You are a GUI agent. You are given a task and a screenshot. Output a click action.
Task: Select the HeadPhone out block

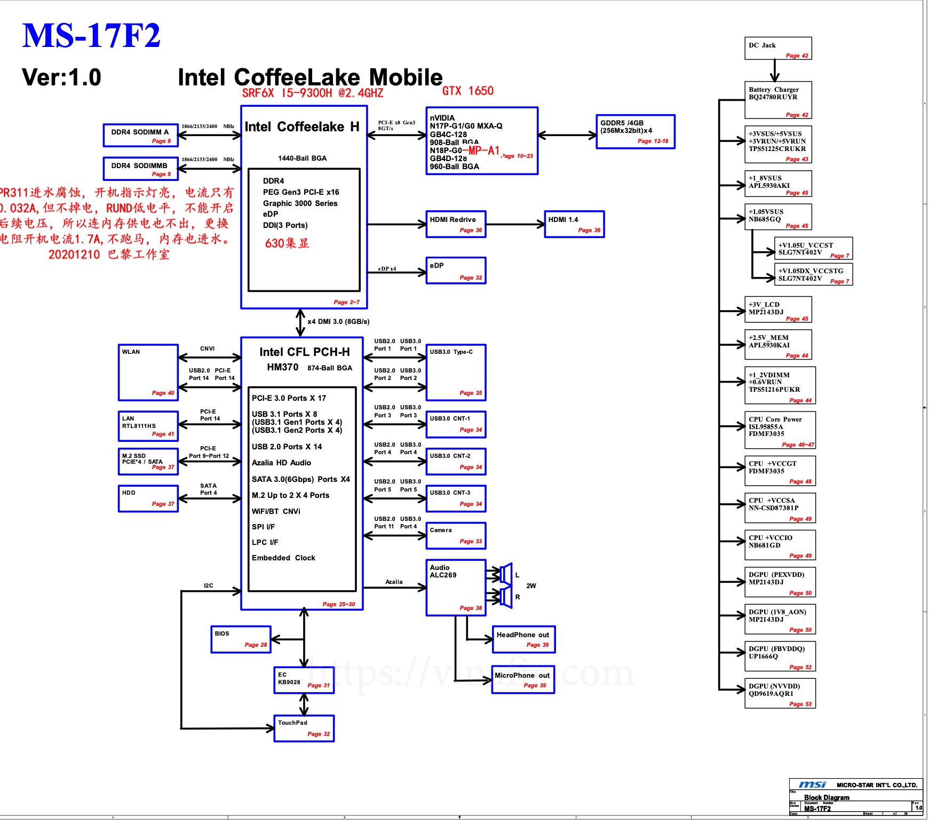(524, 639)
